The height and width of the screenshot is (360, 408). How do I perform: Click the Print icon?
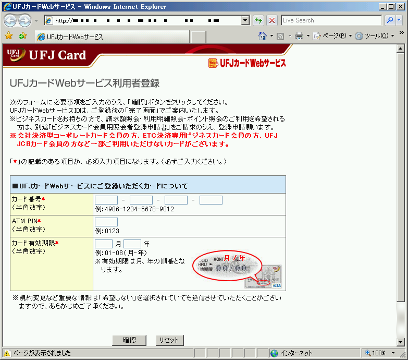[x=299, y=36]
